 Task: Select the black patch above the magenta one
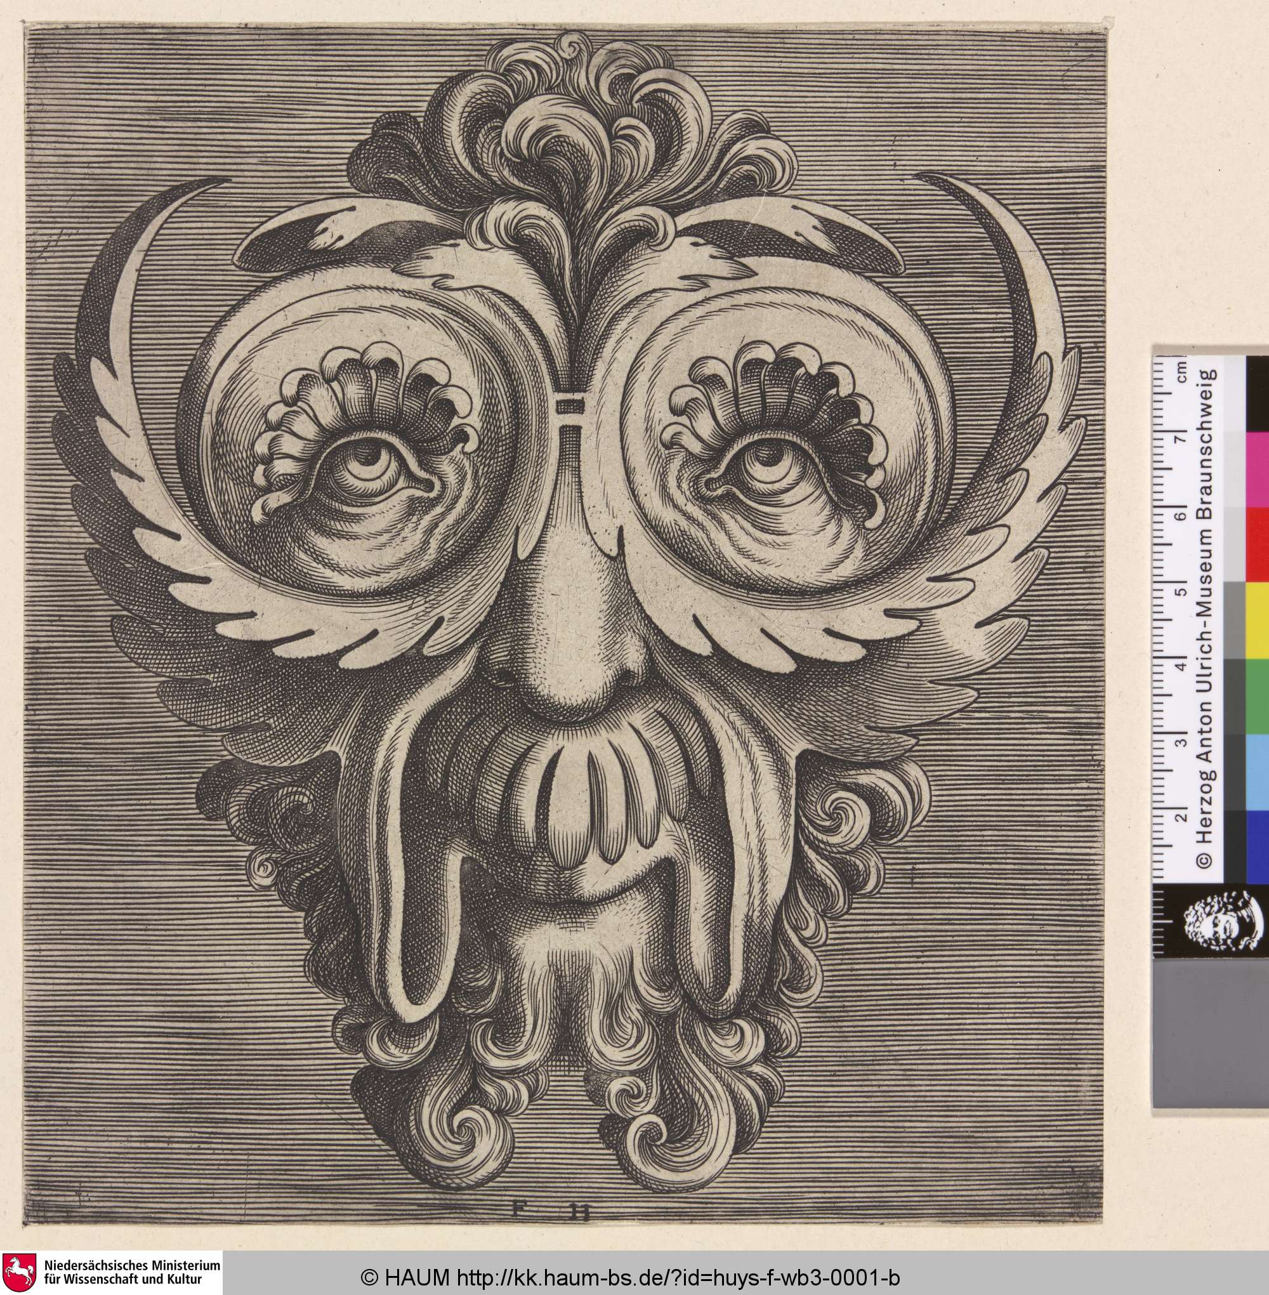point(1256,393)
